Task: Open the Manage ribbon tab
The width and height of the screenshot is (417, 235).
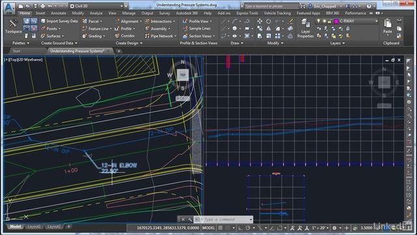Action: tap(129, 13)
